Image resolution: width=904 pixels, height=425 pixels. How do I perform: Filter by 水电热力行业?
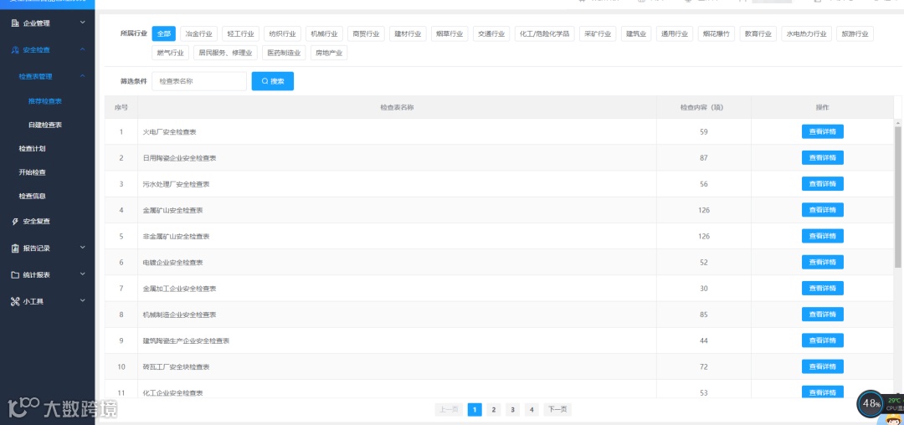click(x=807, y=34)
